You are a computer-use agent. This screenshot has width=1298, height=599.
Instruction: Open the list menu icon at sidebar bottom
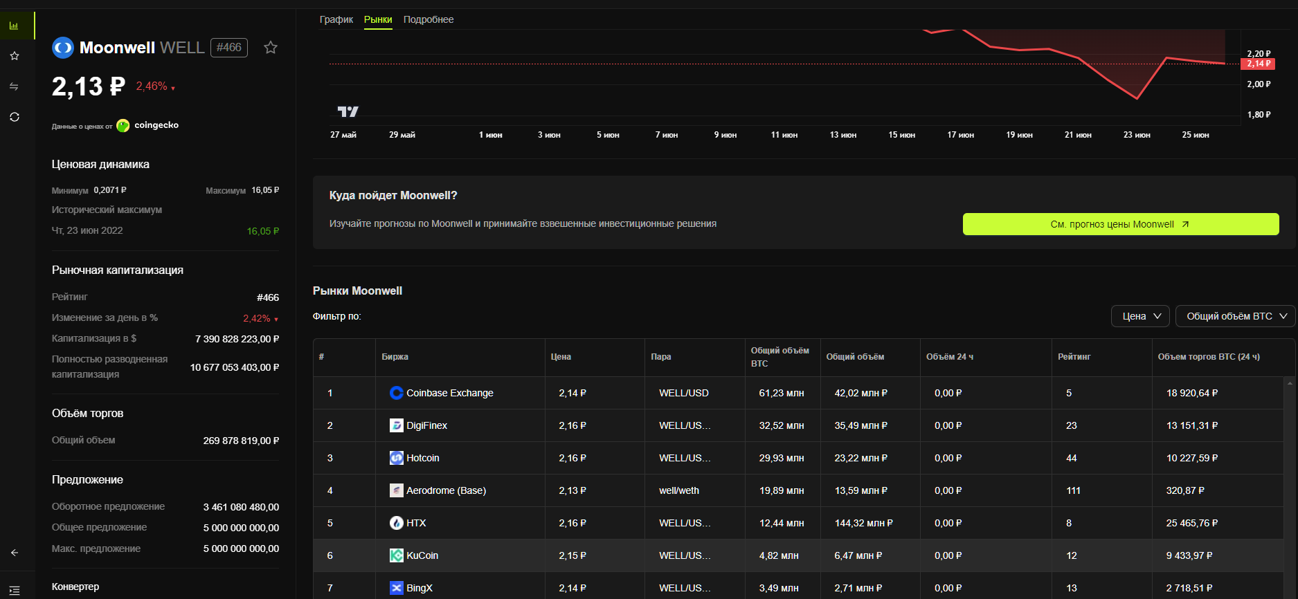pos(14,590)
